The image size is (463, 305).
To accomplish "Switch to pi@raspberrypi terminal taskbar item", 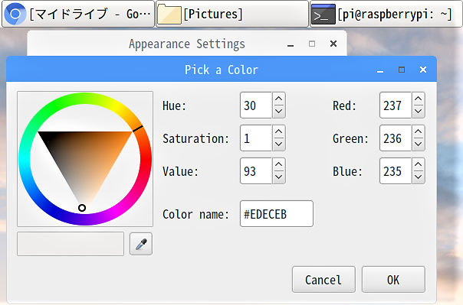I will pyautogui.click(x=386, y=14).
